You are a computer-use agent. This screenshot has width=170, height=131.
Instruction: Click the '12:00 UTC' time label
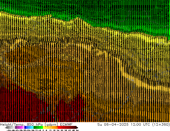coord(141,125)
